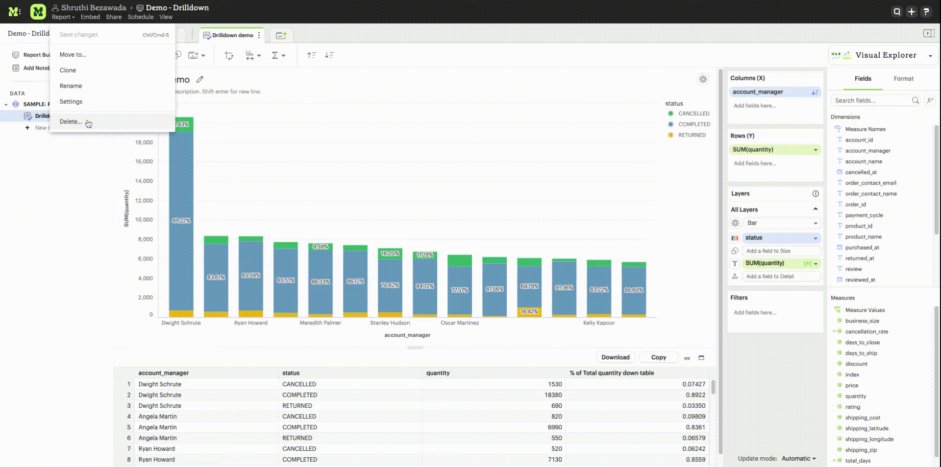Screen dimensions: 941x467
Task: Select the account_manager dimension field
Action: [x=867, y=151]
